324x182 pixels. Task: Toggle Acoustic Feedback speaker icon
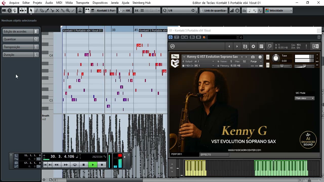point(15,10)
